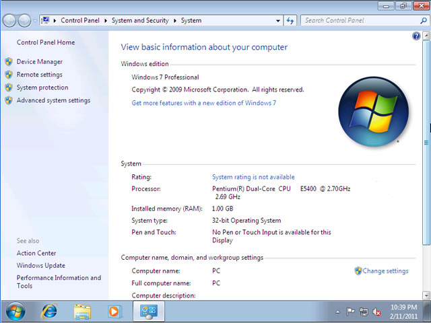Select the Control Panel taskbar button
431x323 pixels.
click(149, 311)
